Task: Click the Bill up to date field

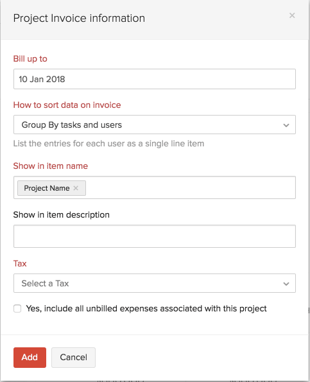Action: (155, 79)
